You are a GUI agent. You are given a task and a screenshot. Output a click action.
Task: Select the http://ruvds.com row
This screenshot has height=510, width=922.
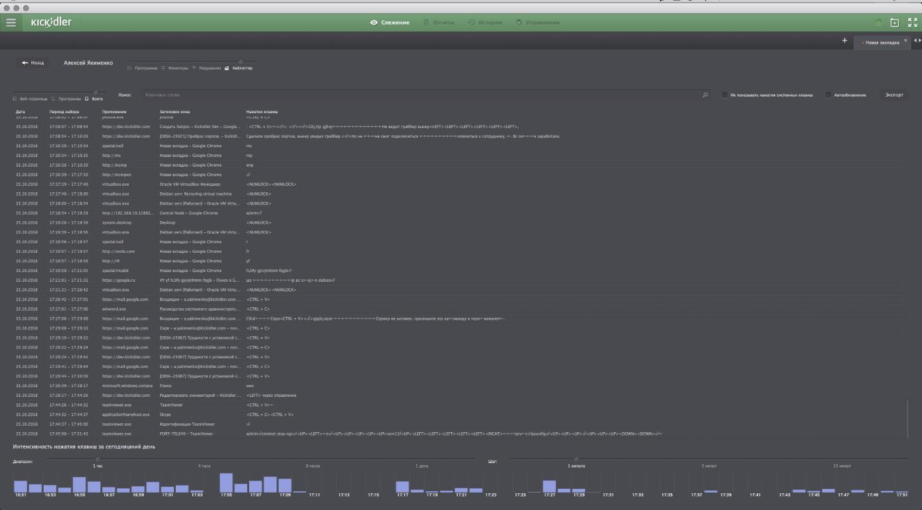coord(458,251)
